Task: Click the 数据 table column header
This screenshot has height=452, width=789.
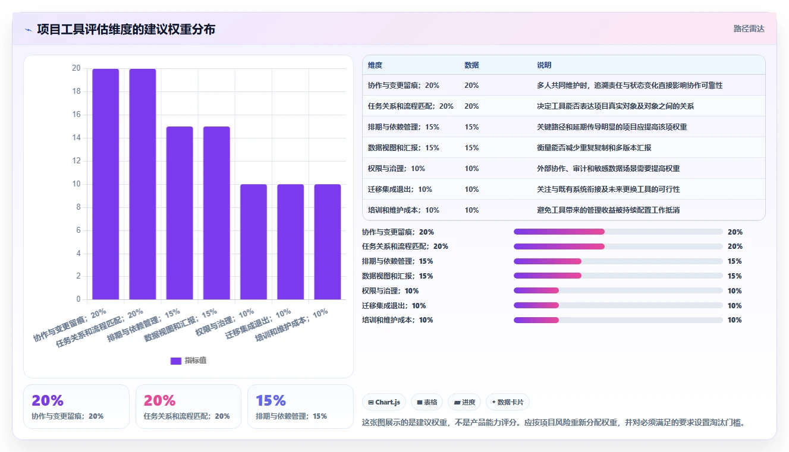Action: (x=471, y=65)
